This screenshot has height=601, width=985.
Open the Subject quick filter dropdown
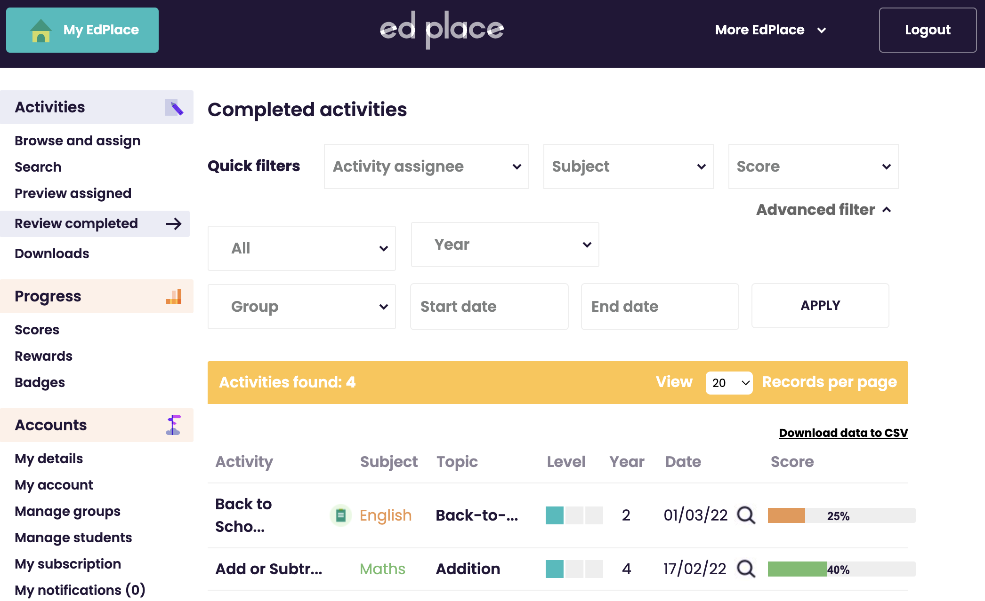629,166
